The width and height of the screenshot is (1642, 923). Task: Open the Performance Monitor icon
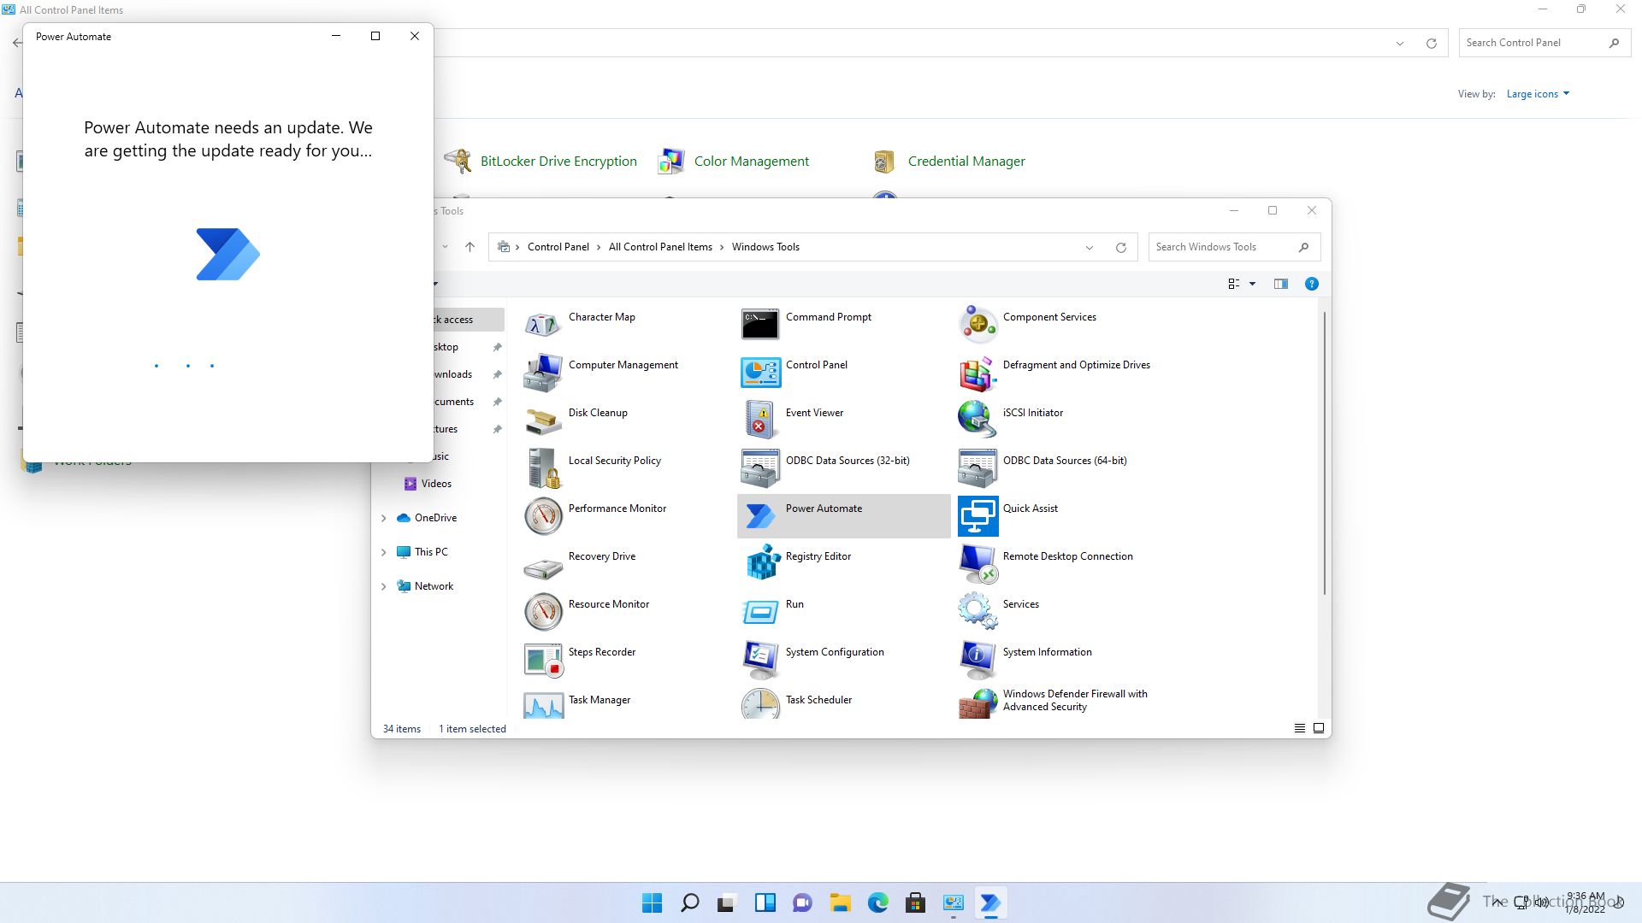(x=543, y=516)
